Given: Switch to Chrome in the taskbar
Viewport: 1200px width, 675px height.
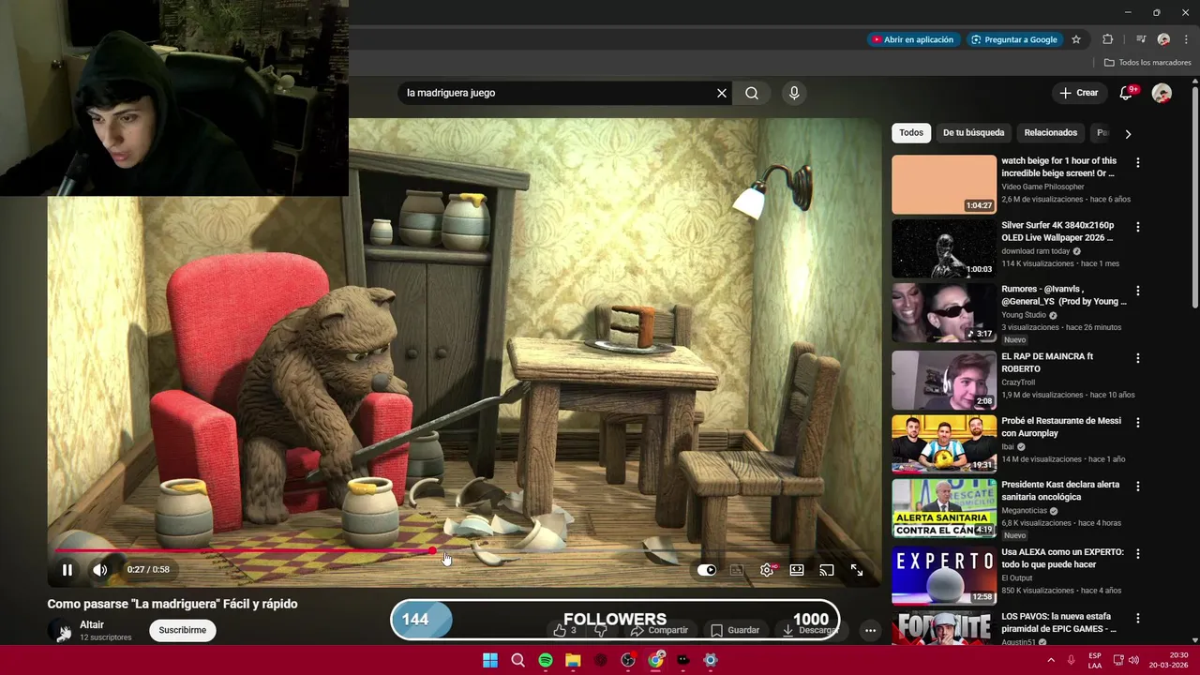Looking at the screenshot, I should [655, 660].
